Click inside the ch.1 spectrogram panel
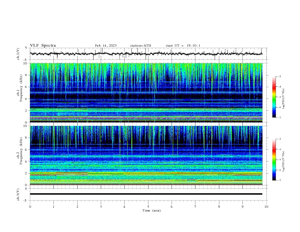The width and height of the screenshot is (300, 232). point(146,92)
